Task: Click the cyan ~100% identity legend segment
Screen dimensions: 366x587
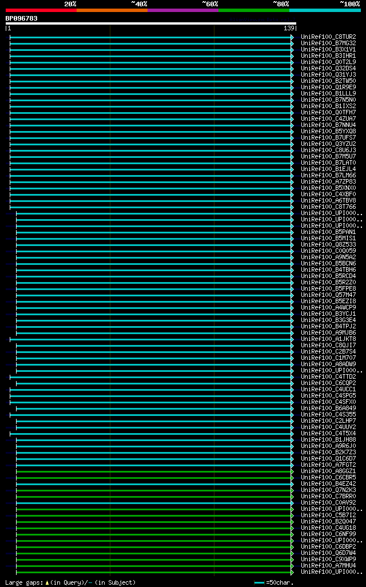Action: (325, 10)
